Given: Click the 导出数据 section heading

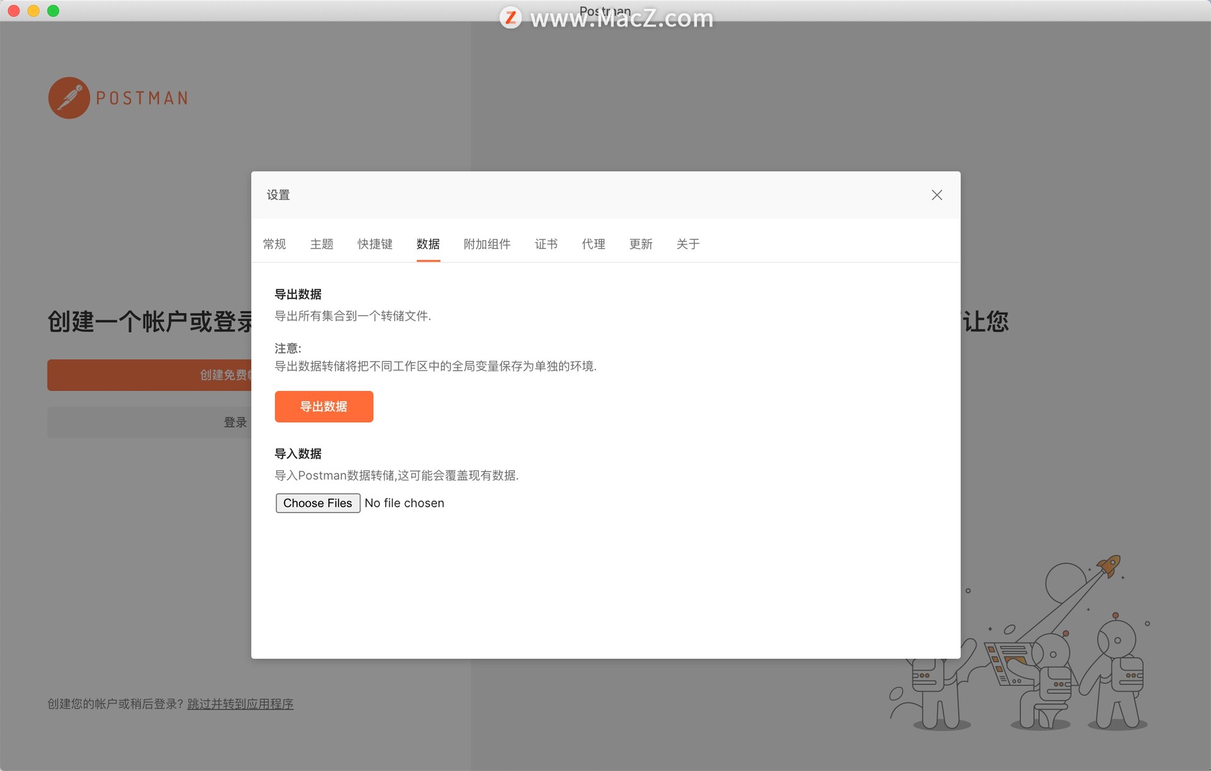Looking at the screenshot, I should (x=298, y=294).
